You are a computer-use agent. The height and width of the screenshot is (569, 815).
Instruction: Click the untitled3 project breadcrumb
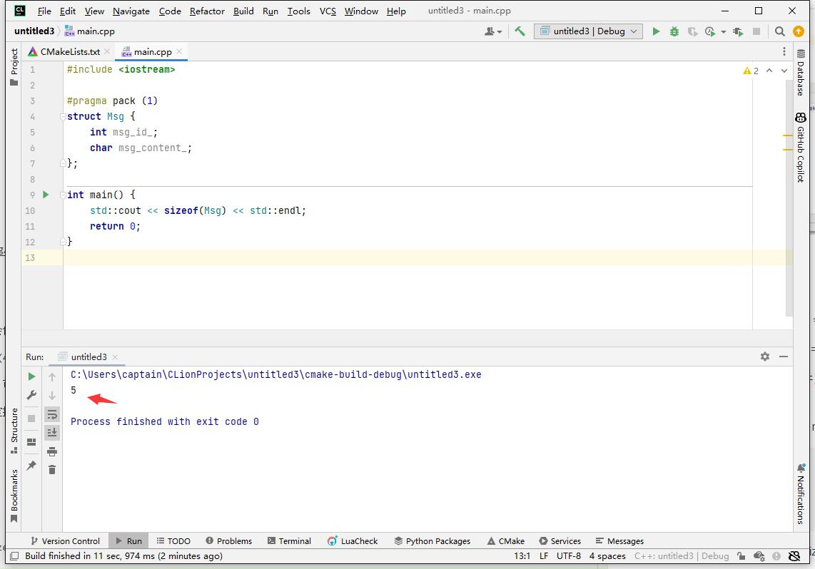point(34,31)
